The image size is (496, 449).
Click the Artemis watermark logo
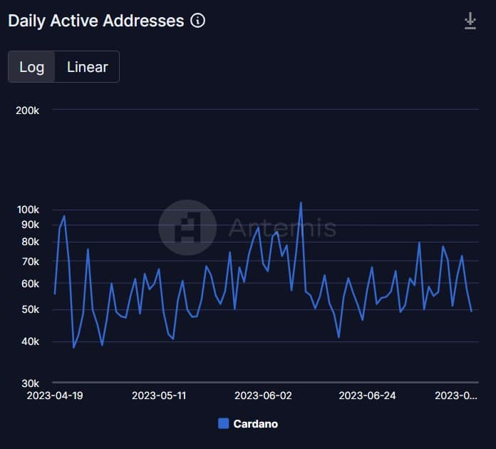pos(187,227)
